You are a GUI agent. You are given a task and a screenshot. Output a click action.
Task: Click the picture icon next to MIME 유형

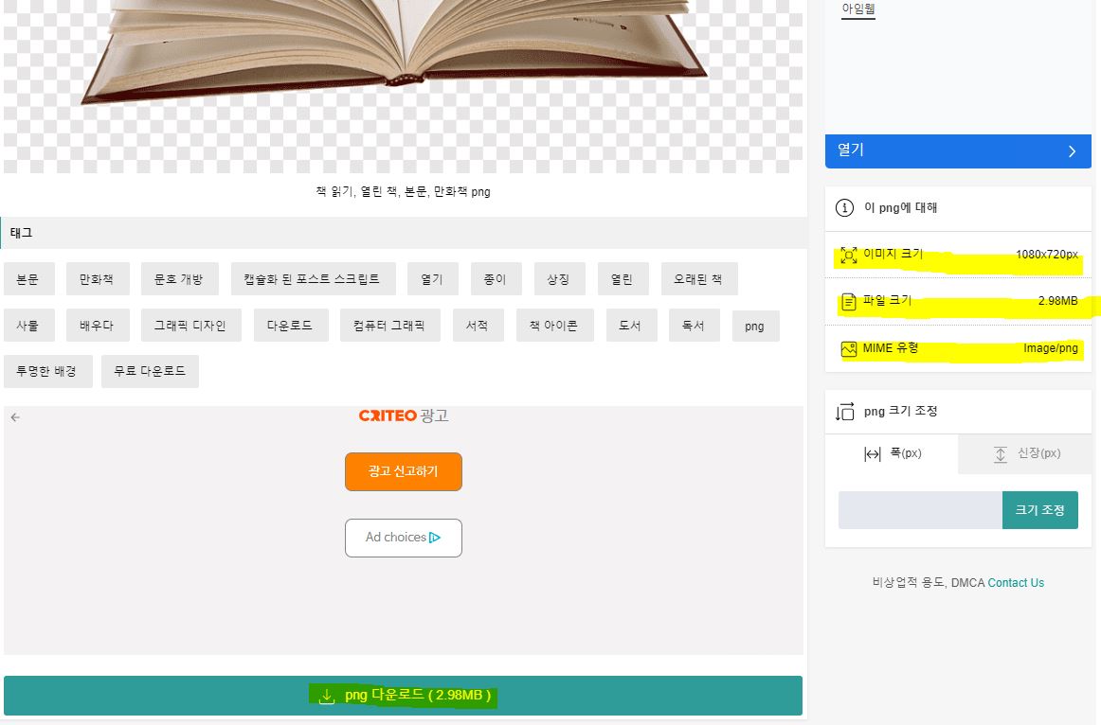coord(848,348)
